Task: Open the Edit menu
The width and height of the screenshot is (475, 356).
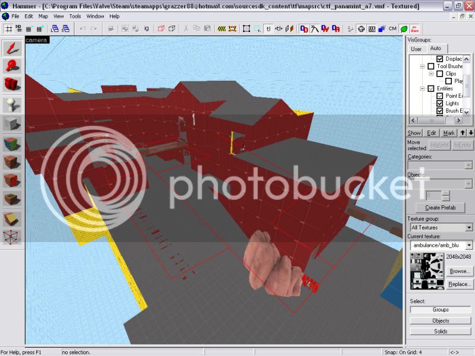Action: click(x=28, y=17)
